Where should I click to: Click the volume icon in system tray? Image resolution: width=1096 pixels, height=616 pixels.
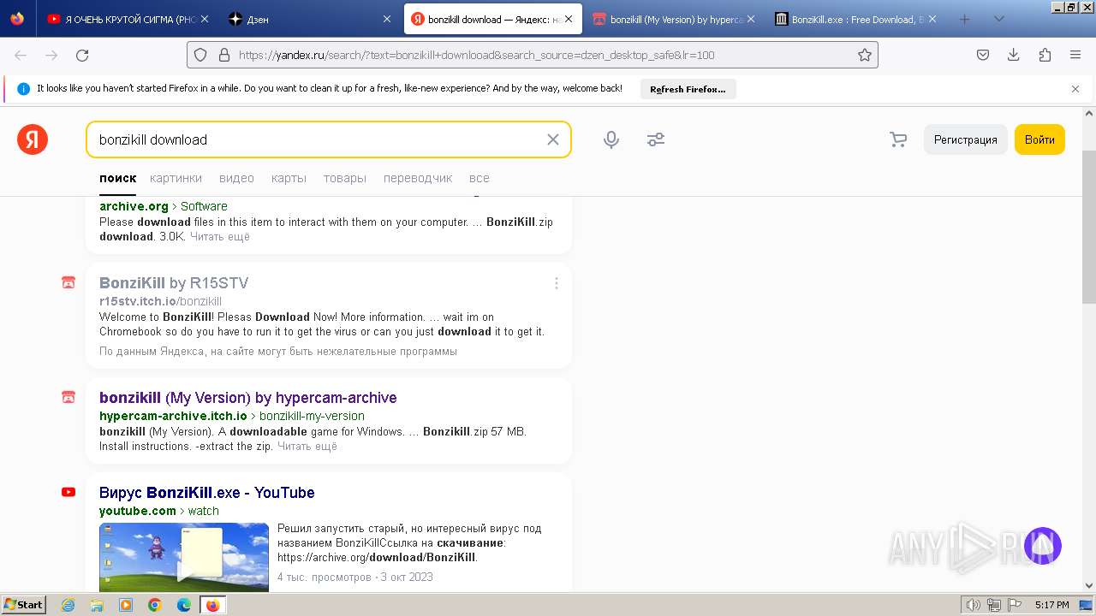pyautogui.click(x=974, y=605)
